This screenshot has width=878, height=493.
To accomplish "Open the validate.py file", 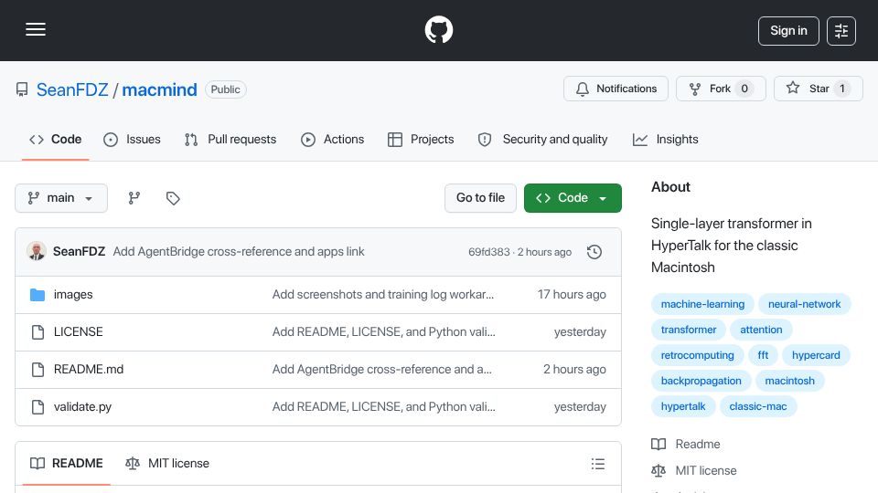I will 82,407.
